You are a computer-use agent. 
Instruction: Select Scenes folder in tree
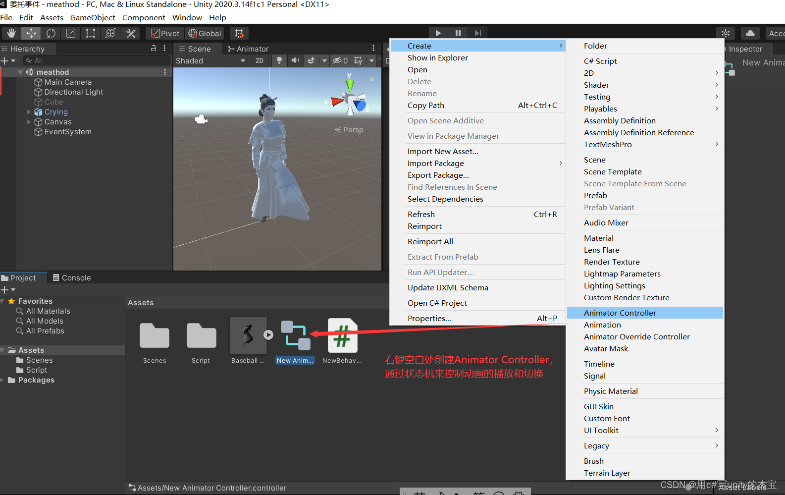[35, 360]
